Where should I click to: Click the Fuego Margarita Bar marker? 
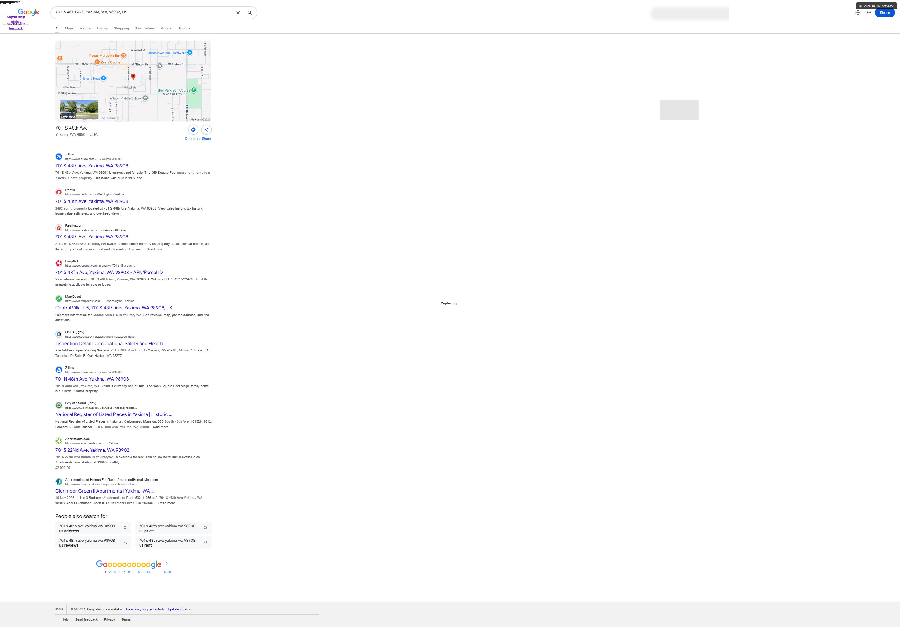[x=123, y=56]
